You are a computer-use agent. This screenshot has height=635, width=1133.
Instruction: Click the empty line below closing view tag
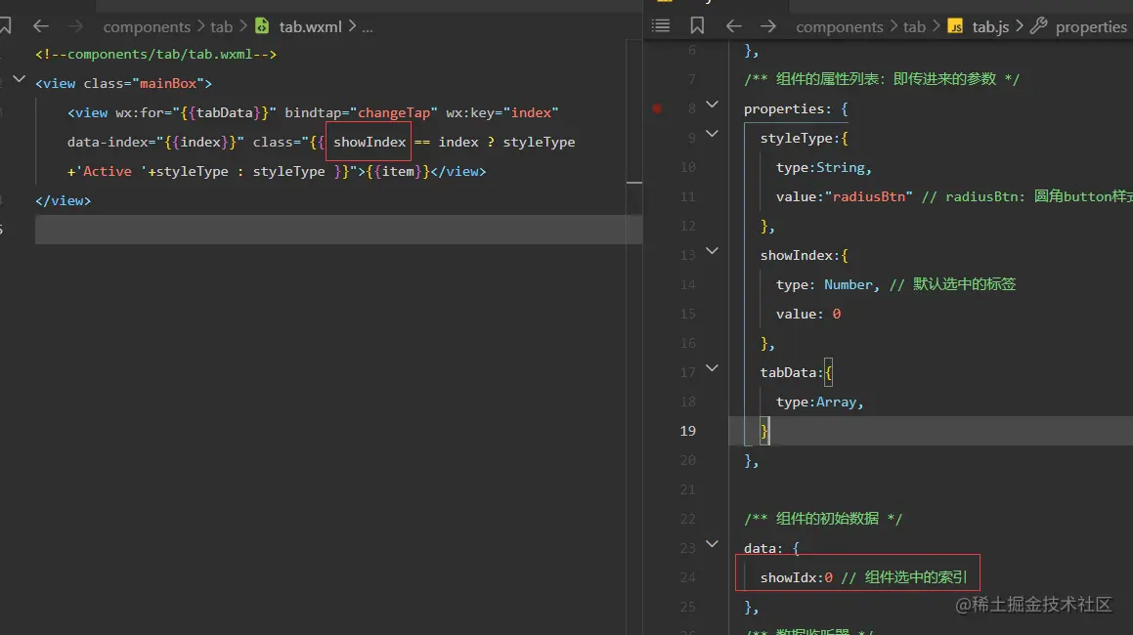click(x=338, y=230)
